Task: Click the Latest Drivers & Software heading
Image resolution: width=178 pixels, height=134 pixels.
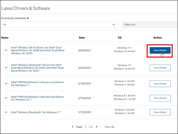Action: pos(26,8)
